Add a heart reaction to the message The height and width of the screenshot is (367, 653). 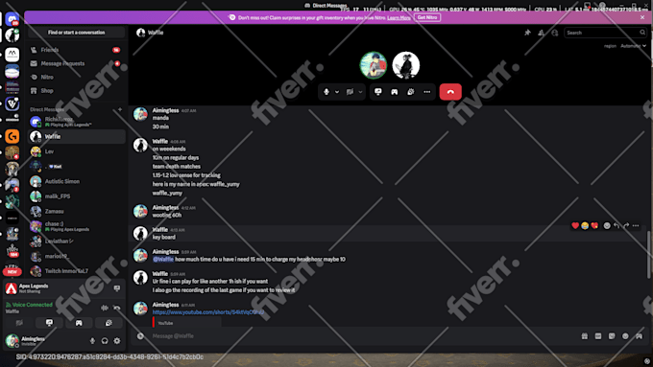coord(575,226)
